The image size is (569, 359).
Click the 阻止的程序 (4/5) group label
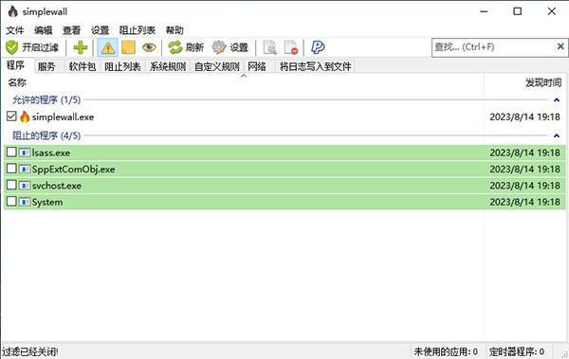[46, 135]
